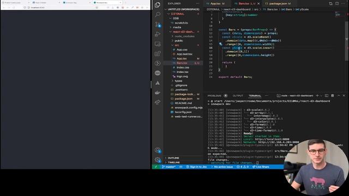Open snowpack.config.mjs in the explorer
349x196 pixels.
[183, 108]
